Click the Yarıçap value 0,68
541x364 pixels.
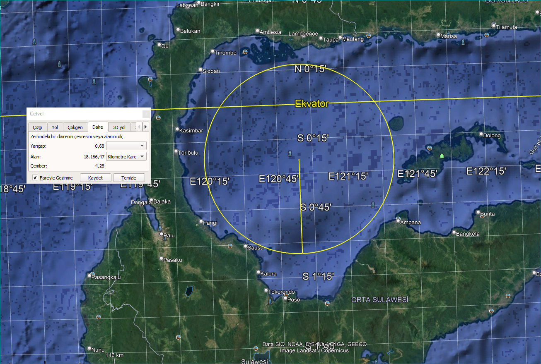99,146
